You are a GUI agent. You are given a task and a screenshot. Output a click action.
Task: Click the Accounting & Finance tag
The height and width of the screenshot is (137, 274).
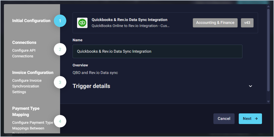tap(215, 23)
